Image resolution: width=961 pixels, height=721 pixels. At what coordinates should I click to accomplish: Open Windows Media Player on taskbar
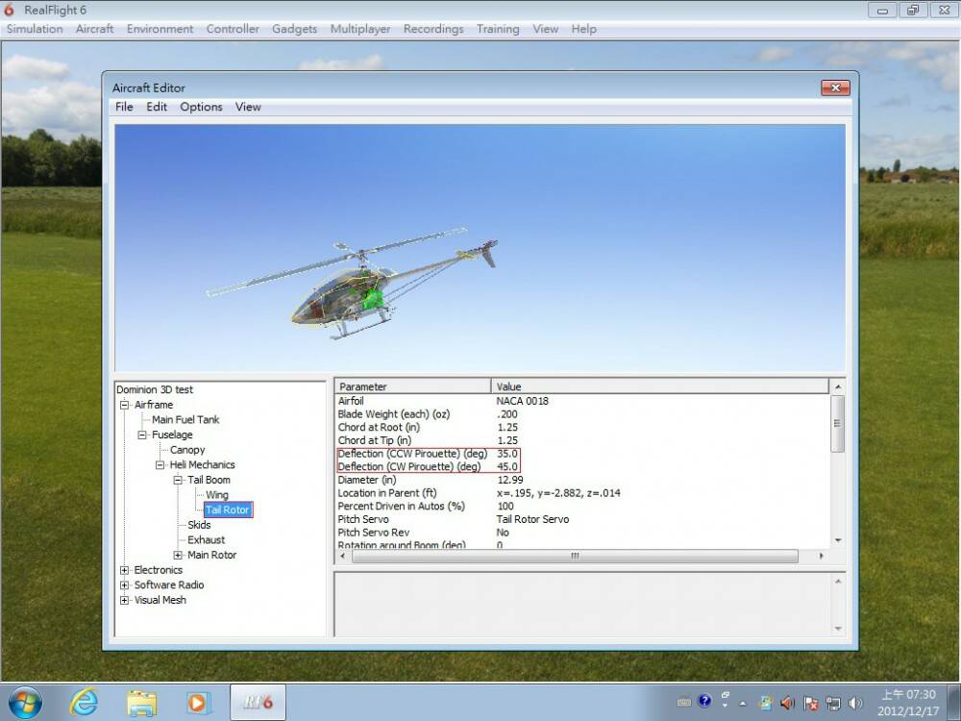198,704
